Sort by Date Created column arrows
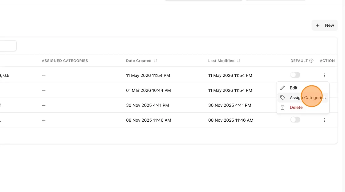Viewport: 345px width, 192px height. (156, 61)
